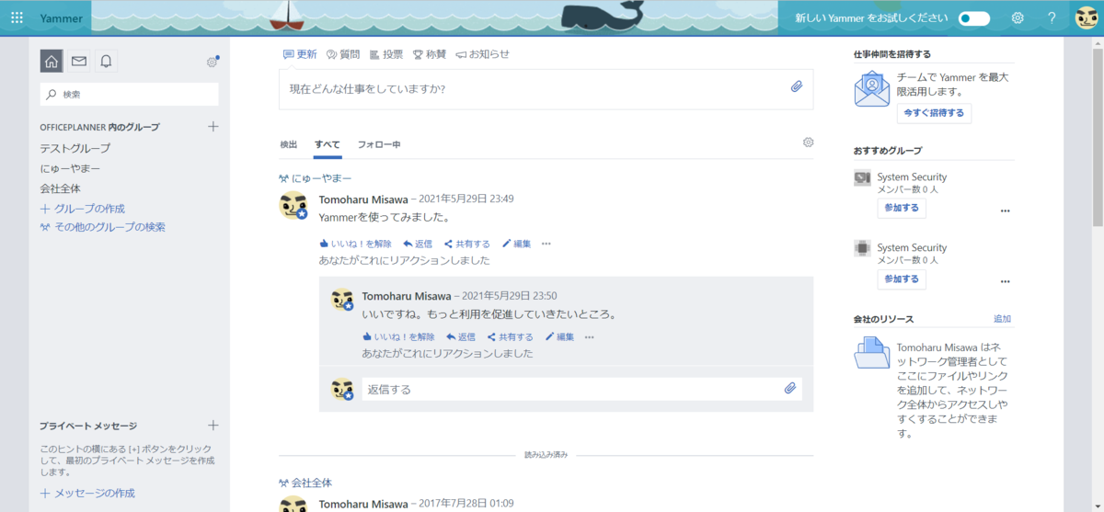1104x512 pixels.
Task: Select the お知らせ post type
Action: pyautogui.click(x=482, y=54)
